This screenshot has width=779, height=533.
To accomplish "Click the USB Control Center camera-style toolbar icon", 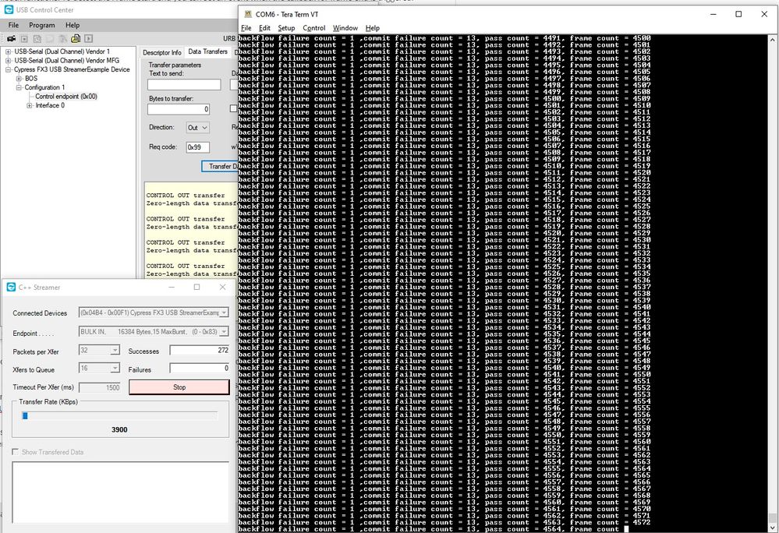I will [11, 39].
